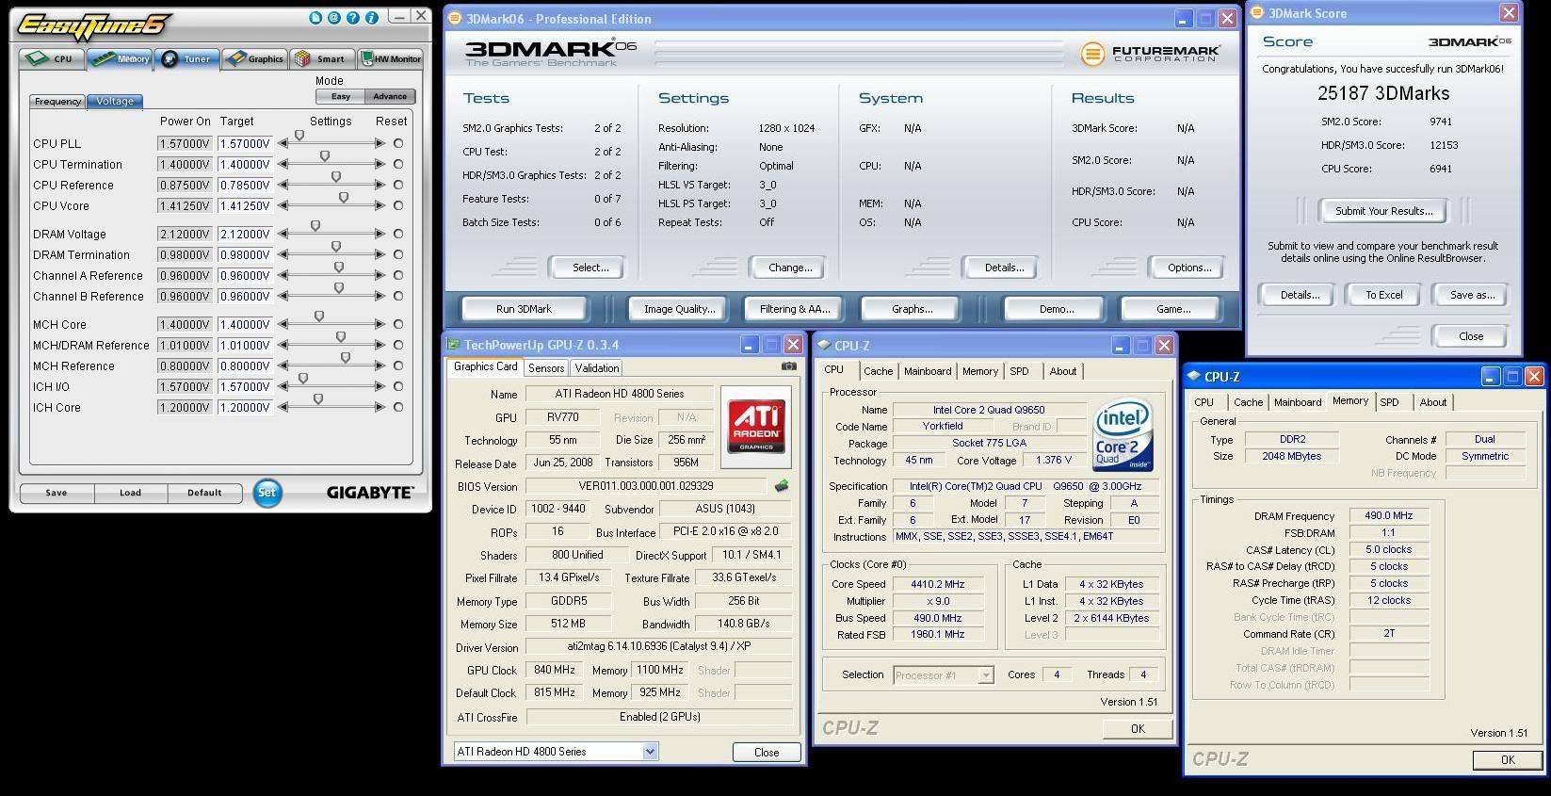Click the CPU Vcore slider handle

tap(344, 198)
